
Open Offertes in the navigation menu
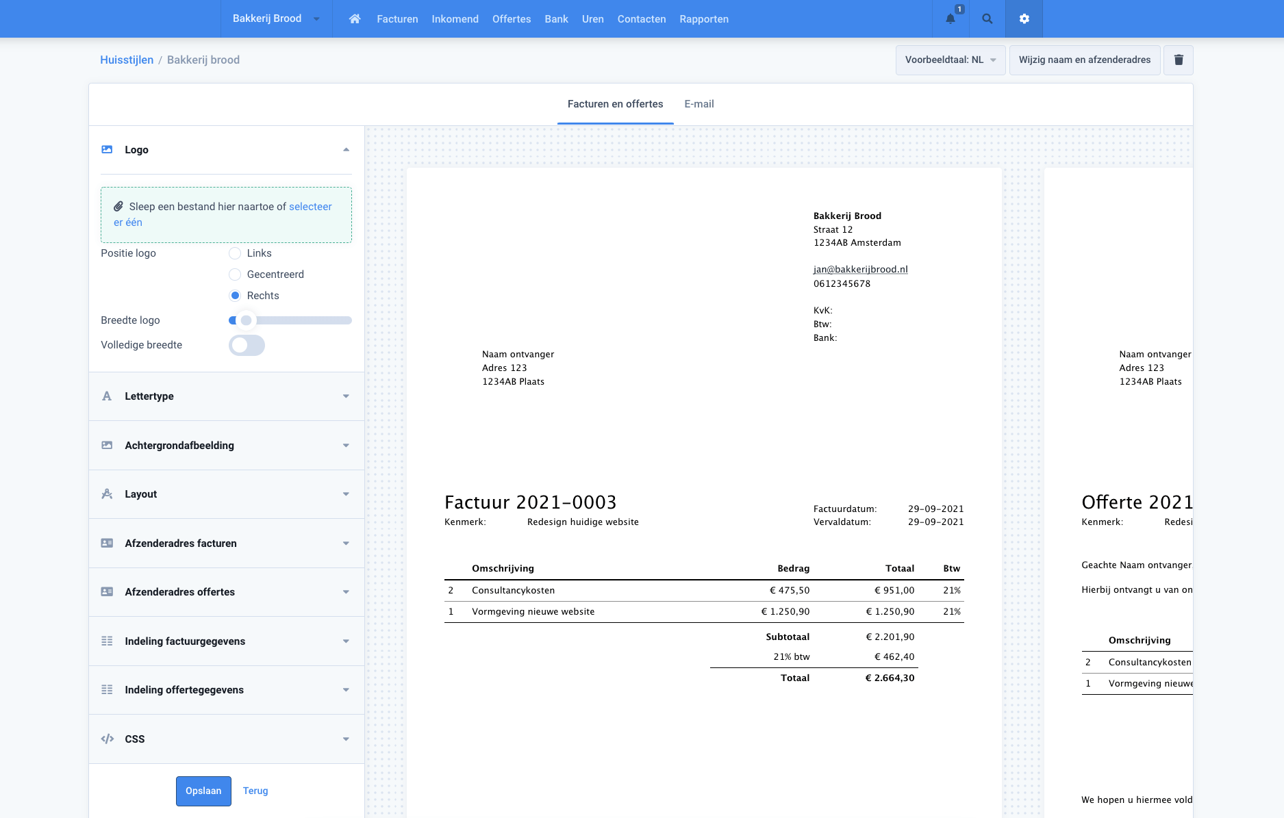511,19
